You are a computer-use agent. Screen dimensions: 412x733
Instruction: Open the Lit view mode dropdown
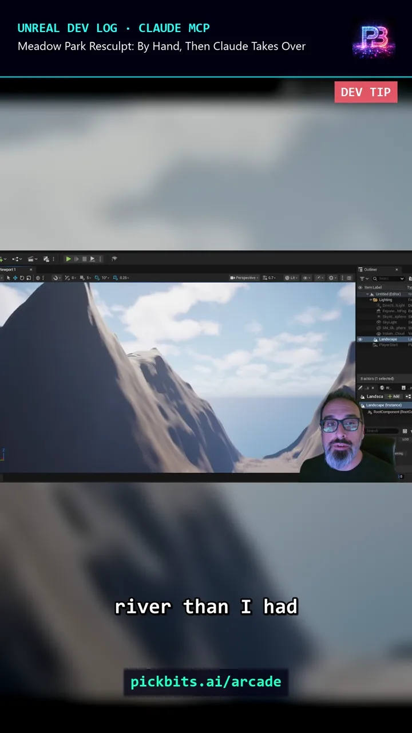point(292,278)
